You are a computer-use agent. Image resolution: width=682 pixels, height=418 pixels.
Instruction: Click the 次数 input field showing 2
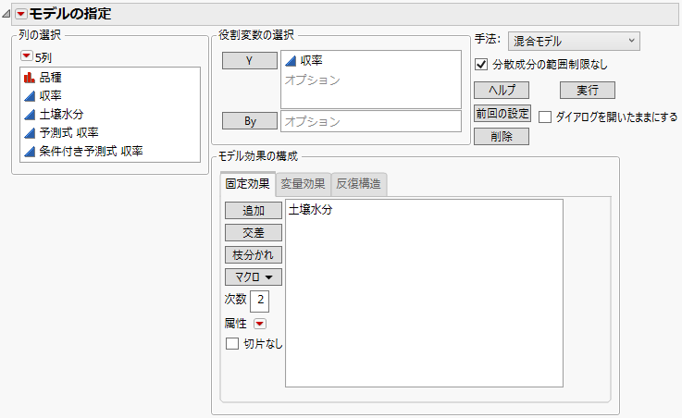[x=260, y=301]
